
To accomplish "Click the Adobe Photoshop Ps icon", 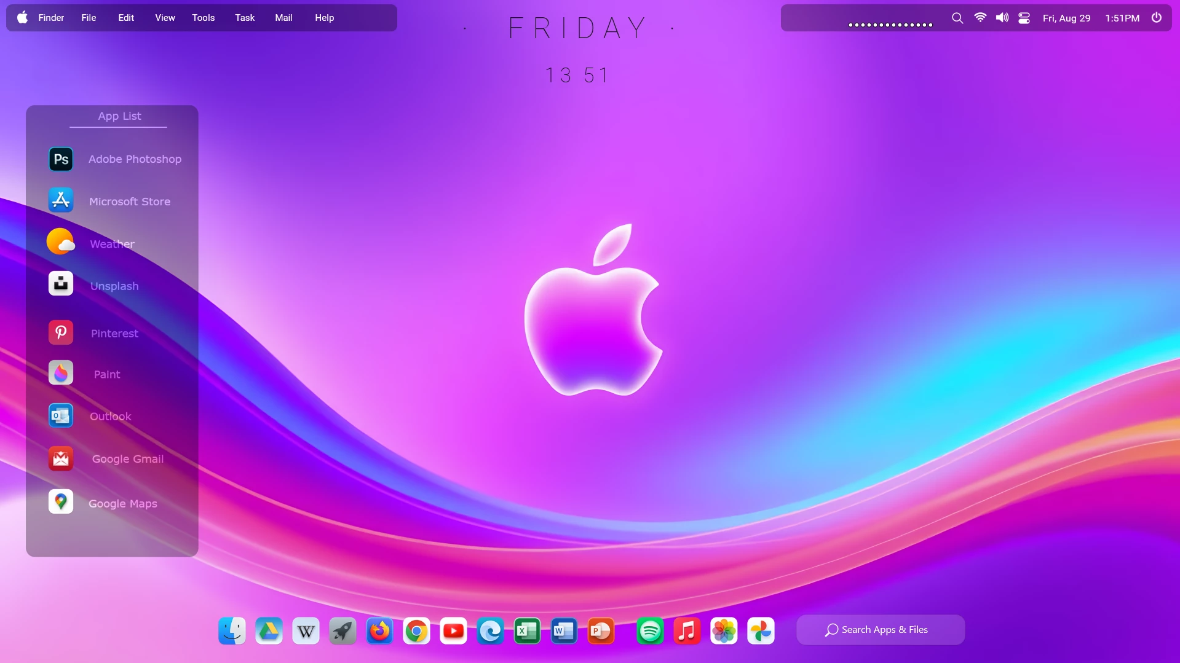I will (61, 159).
